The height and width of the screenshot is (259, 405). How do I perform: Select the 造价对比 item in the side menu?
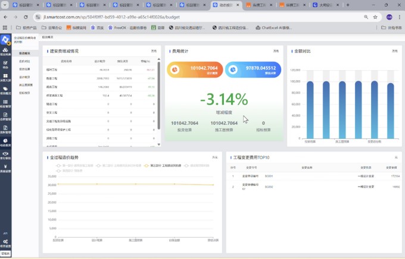point(25,61)
